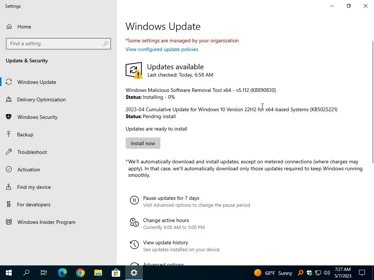The height and width of the screenshot is (280, 374).
Task: Click the Activation checkmark circle icon
Action: pyautogui.click(x=9, y=169)
